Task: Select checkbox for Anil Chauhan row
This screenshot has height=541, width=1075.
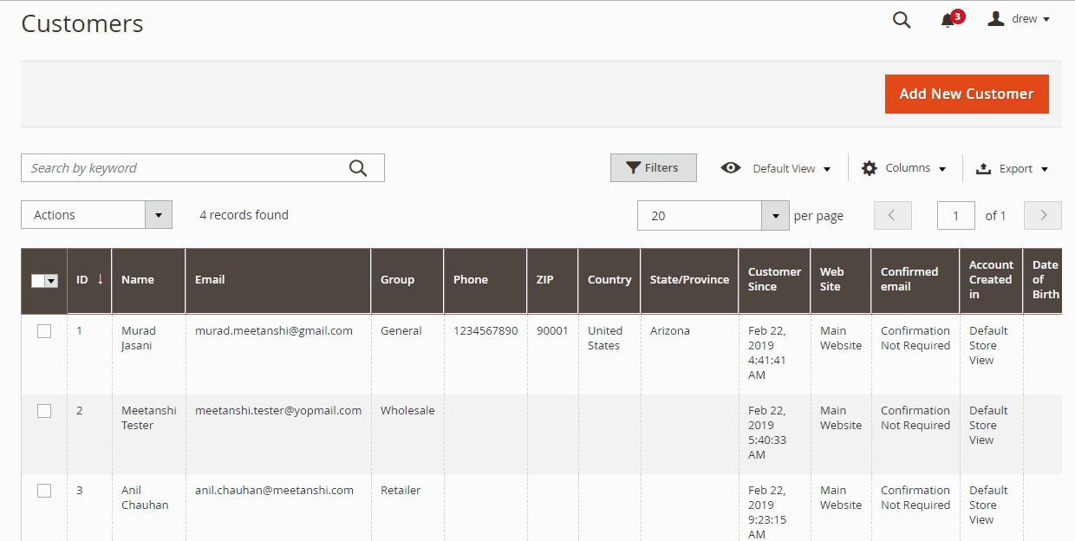Action: coord(44,491)
